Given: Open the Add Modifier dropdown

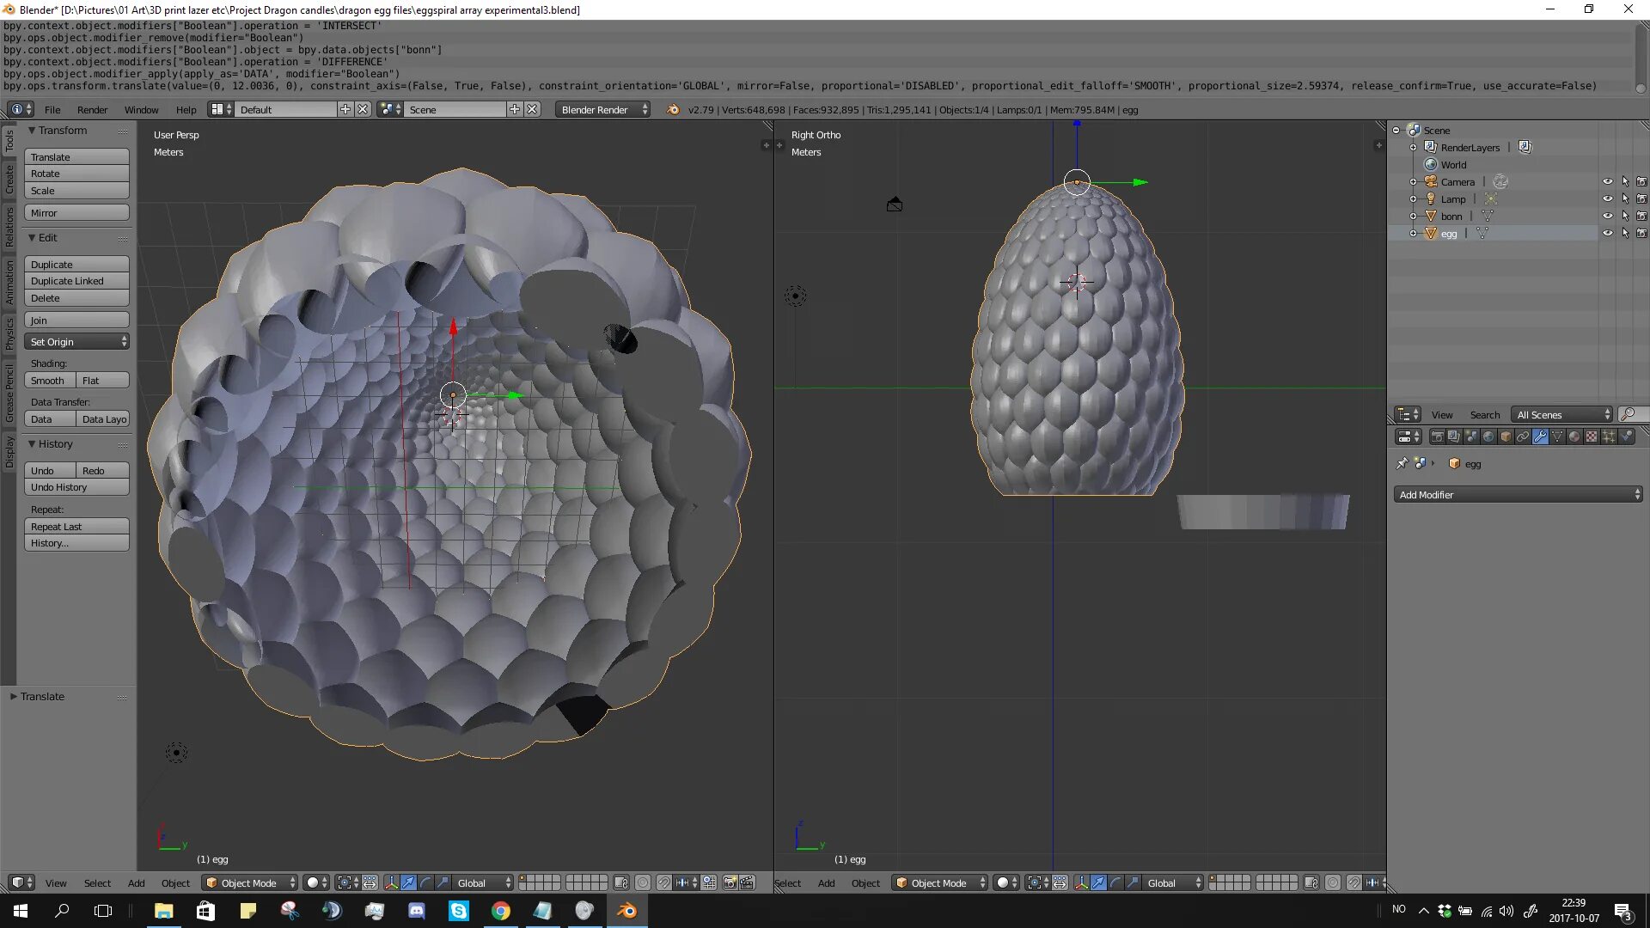Looking at the screenshot, I should pyautogui.click(x=1518, y=494).
